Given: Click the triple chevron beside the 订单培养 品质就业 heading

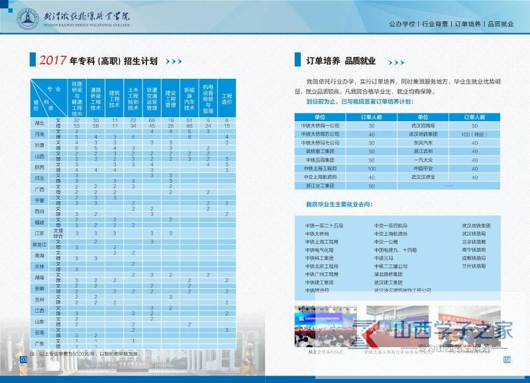Looking at the screenshot, I should pyautogui.click(x=396, y=62).
